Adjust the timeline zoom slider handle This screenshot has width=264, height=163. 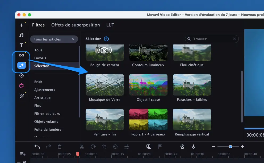click(231, 147)
